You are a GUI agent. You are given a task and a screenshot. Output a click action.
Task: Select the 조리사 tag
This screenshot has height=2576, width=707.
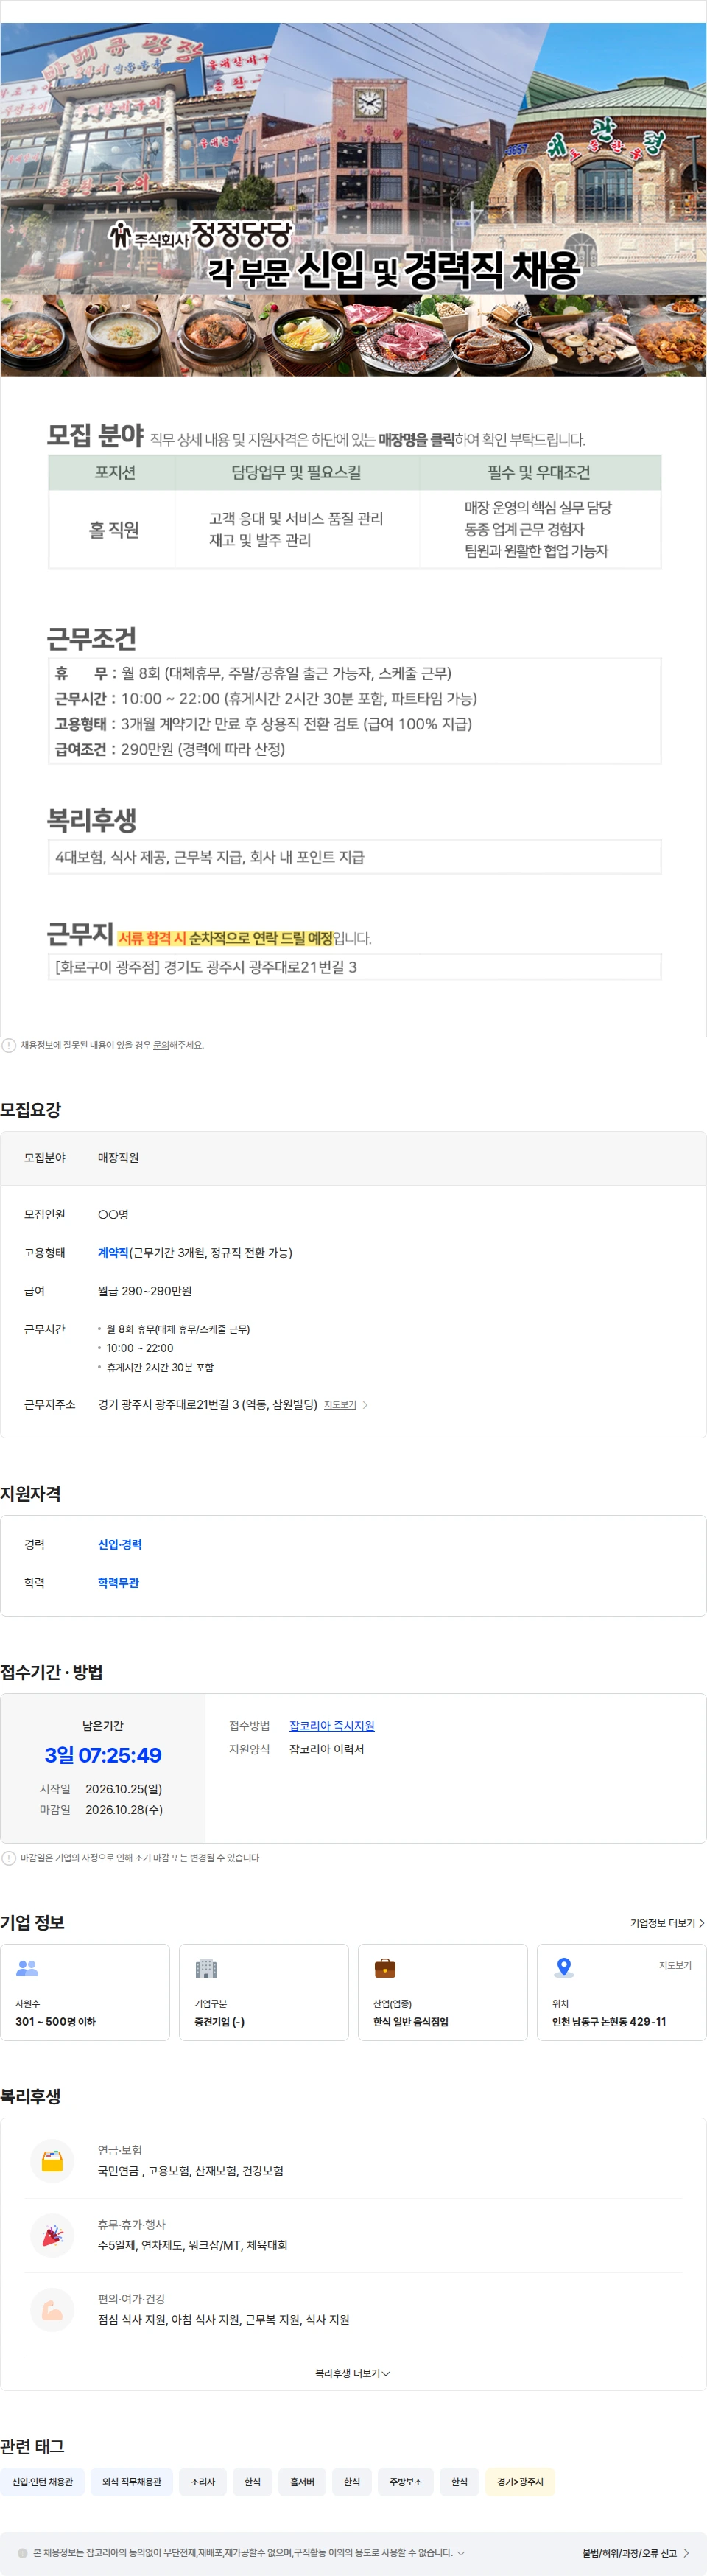[203, 2481]
